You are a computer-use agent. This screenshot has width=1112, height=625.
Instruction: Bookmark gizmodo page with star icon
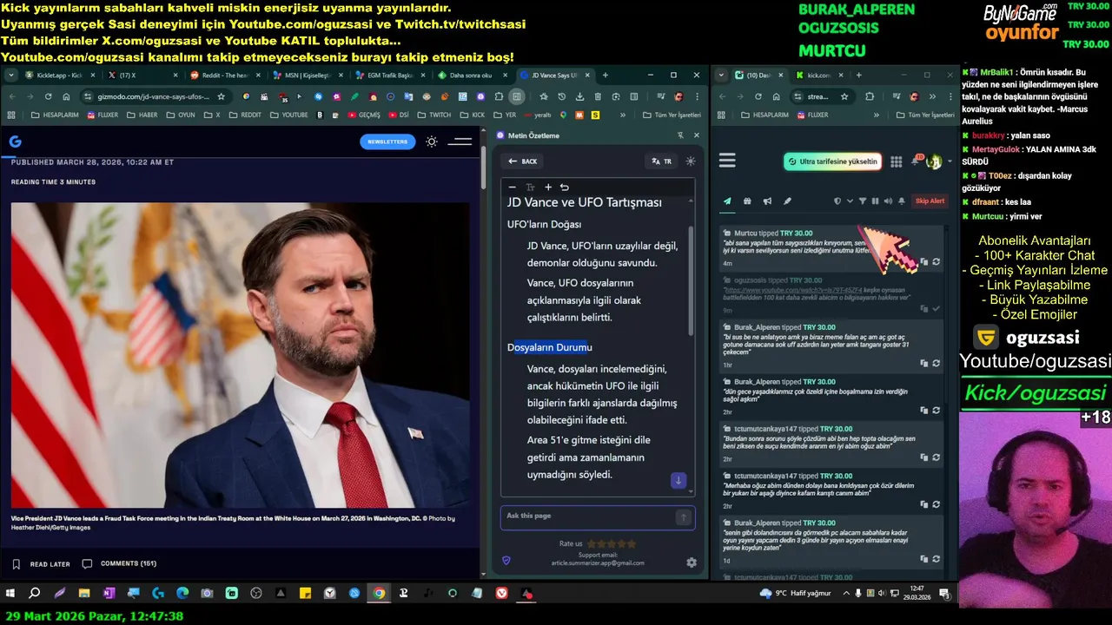[x=222, y=96]
